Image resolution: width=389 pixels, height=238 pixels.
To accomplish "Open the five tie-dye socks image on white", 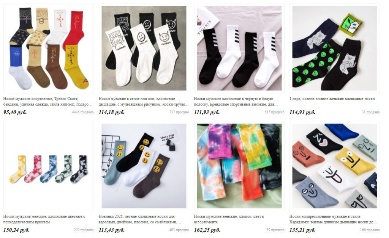I will 48,166.
